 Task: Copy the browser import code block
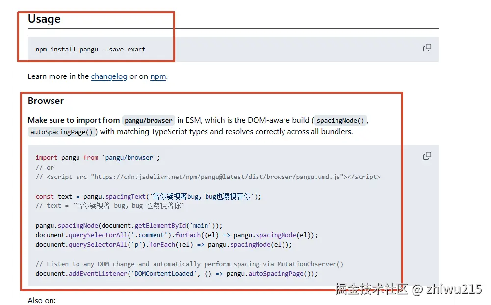pos(427,156)
